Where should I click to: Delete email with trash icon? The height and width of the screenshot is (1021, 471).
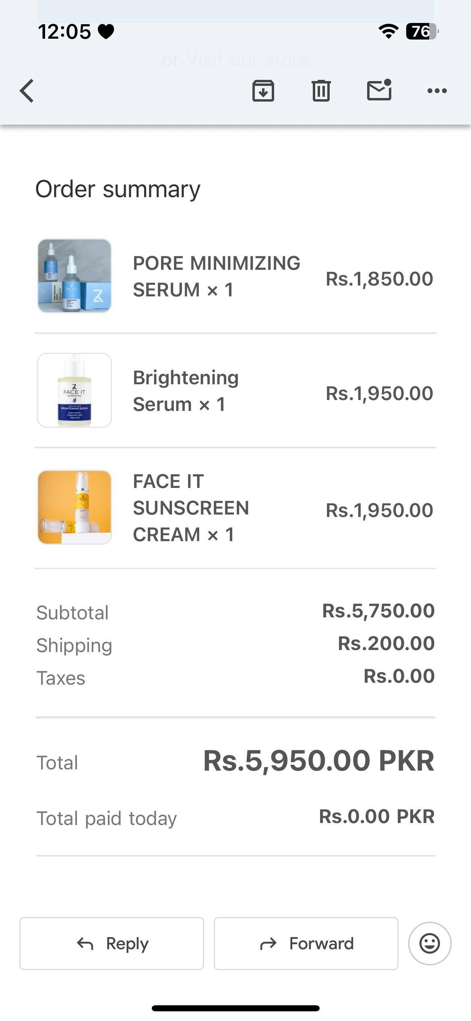pyautogui.click(x=321, y=91)
